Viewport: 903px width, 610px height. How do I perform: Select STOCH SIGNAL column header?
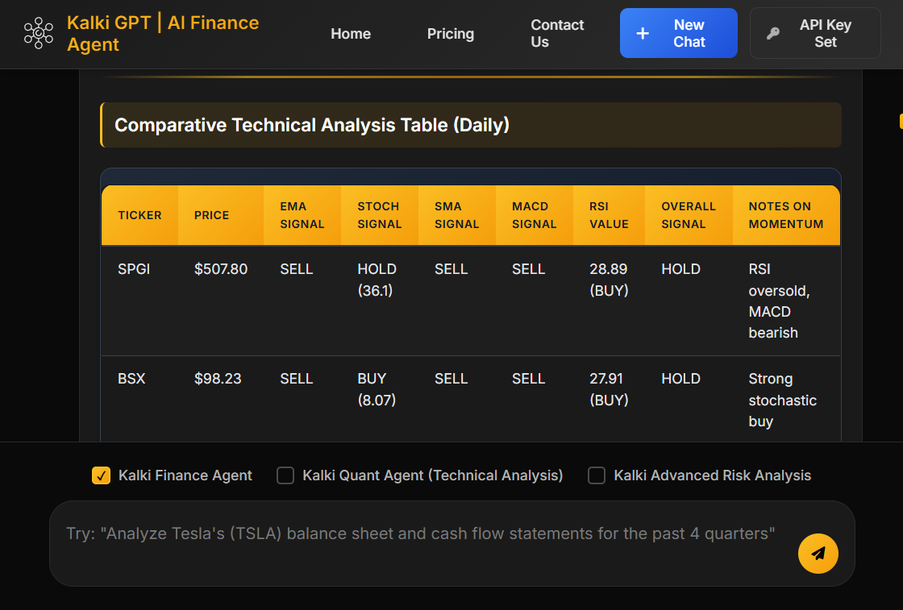[380, 215]
